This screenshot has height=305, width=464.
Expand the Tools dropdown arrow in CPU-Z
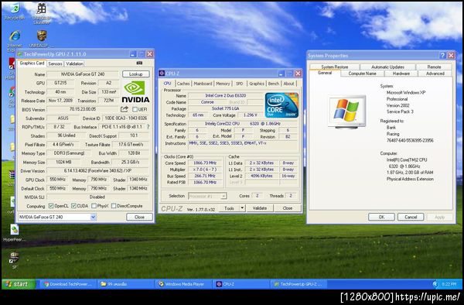coord(242,208)
